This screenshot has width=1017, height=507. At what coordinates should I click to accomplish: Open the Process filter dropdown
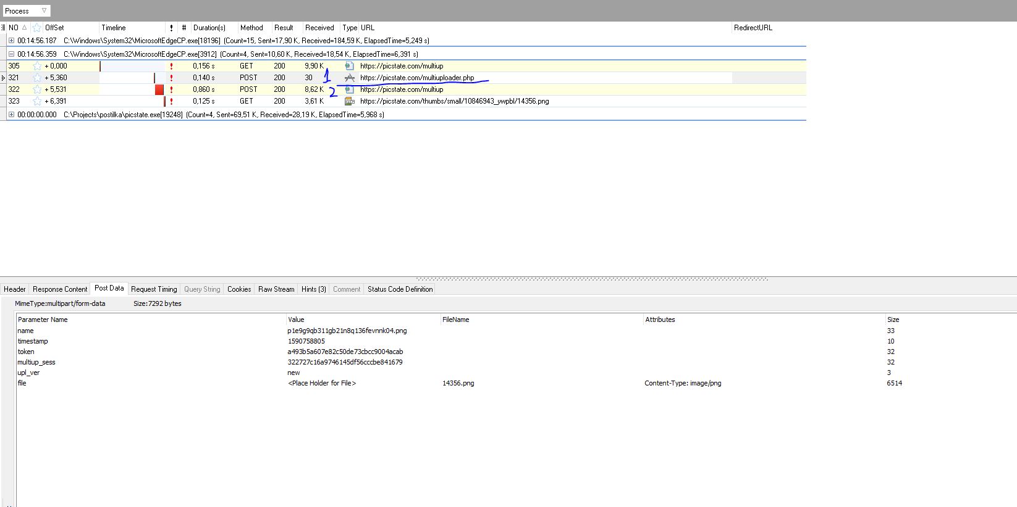coord(44,11)
